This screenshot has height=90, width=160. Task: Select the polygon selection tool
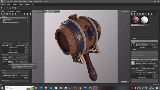pyautogui.click(x=15, y=8)
